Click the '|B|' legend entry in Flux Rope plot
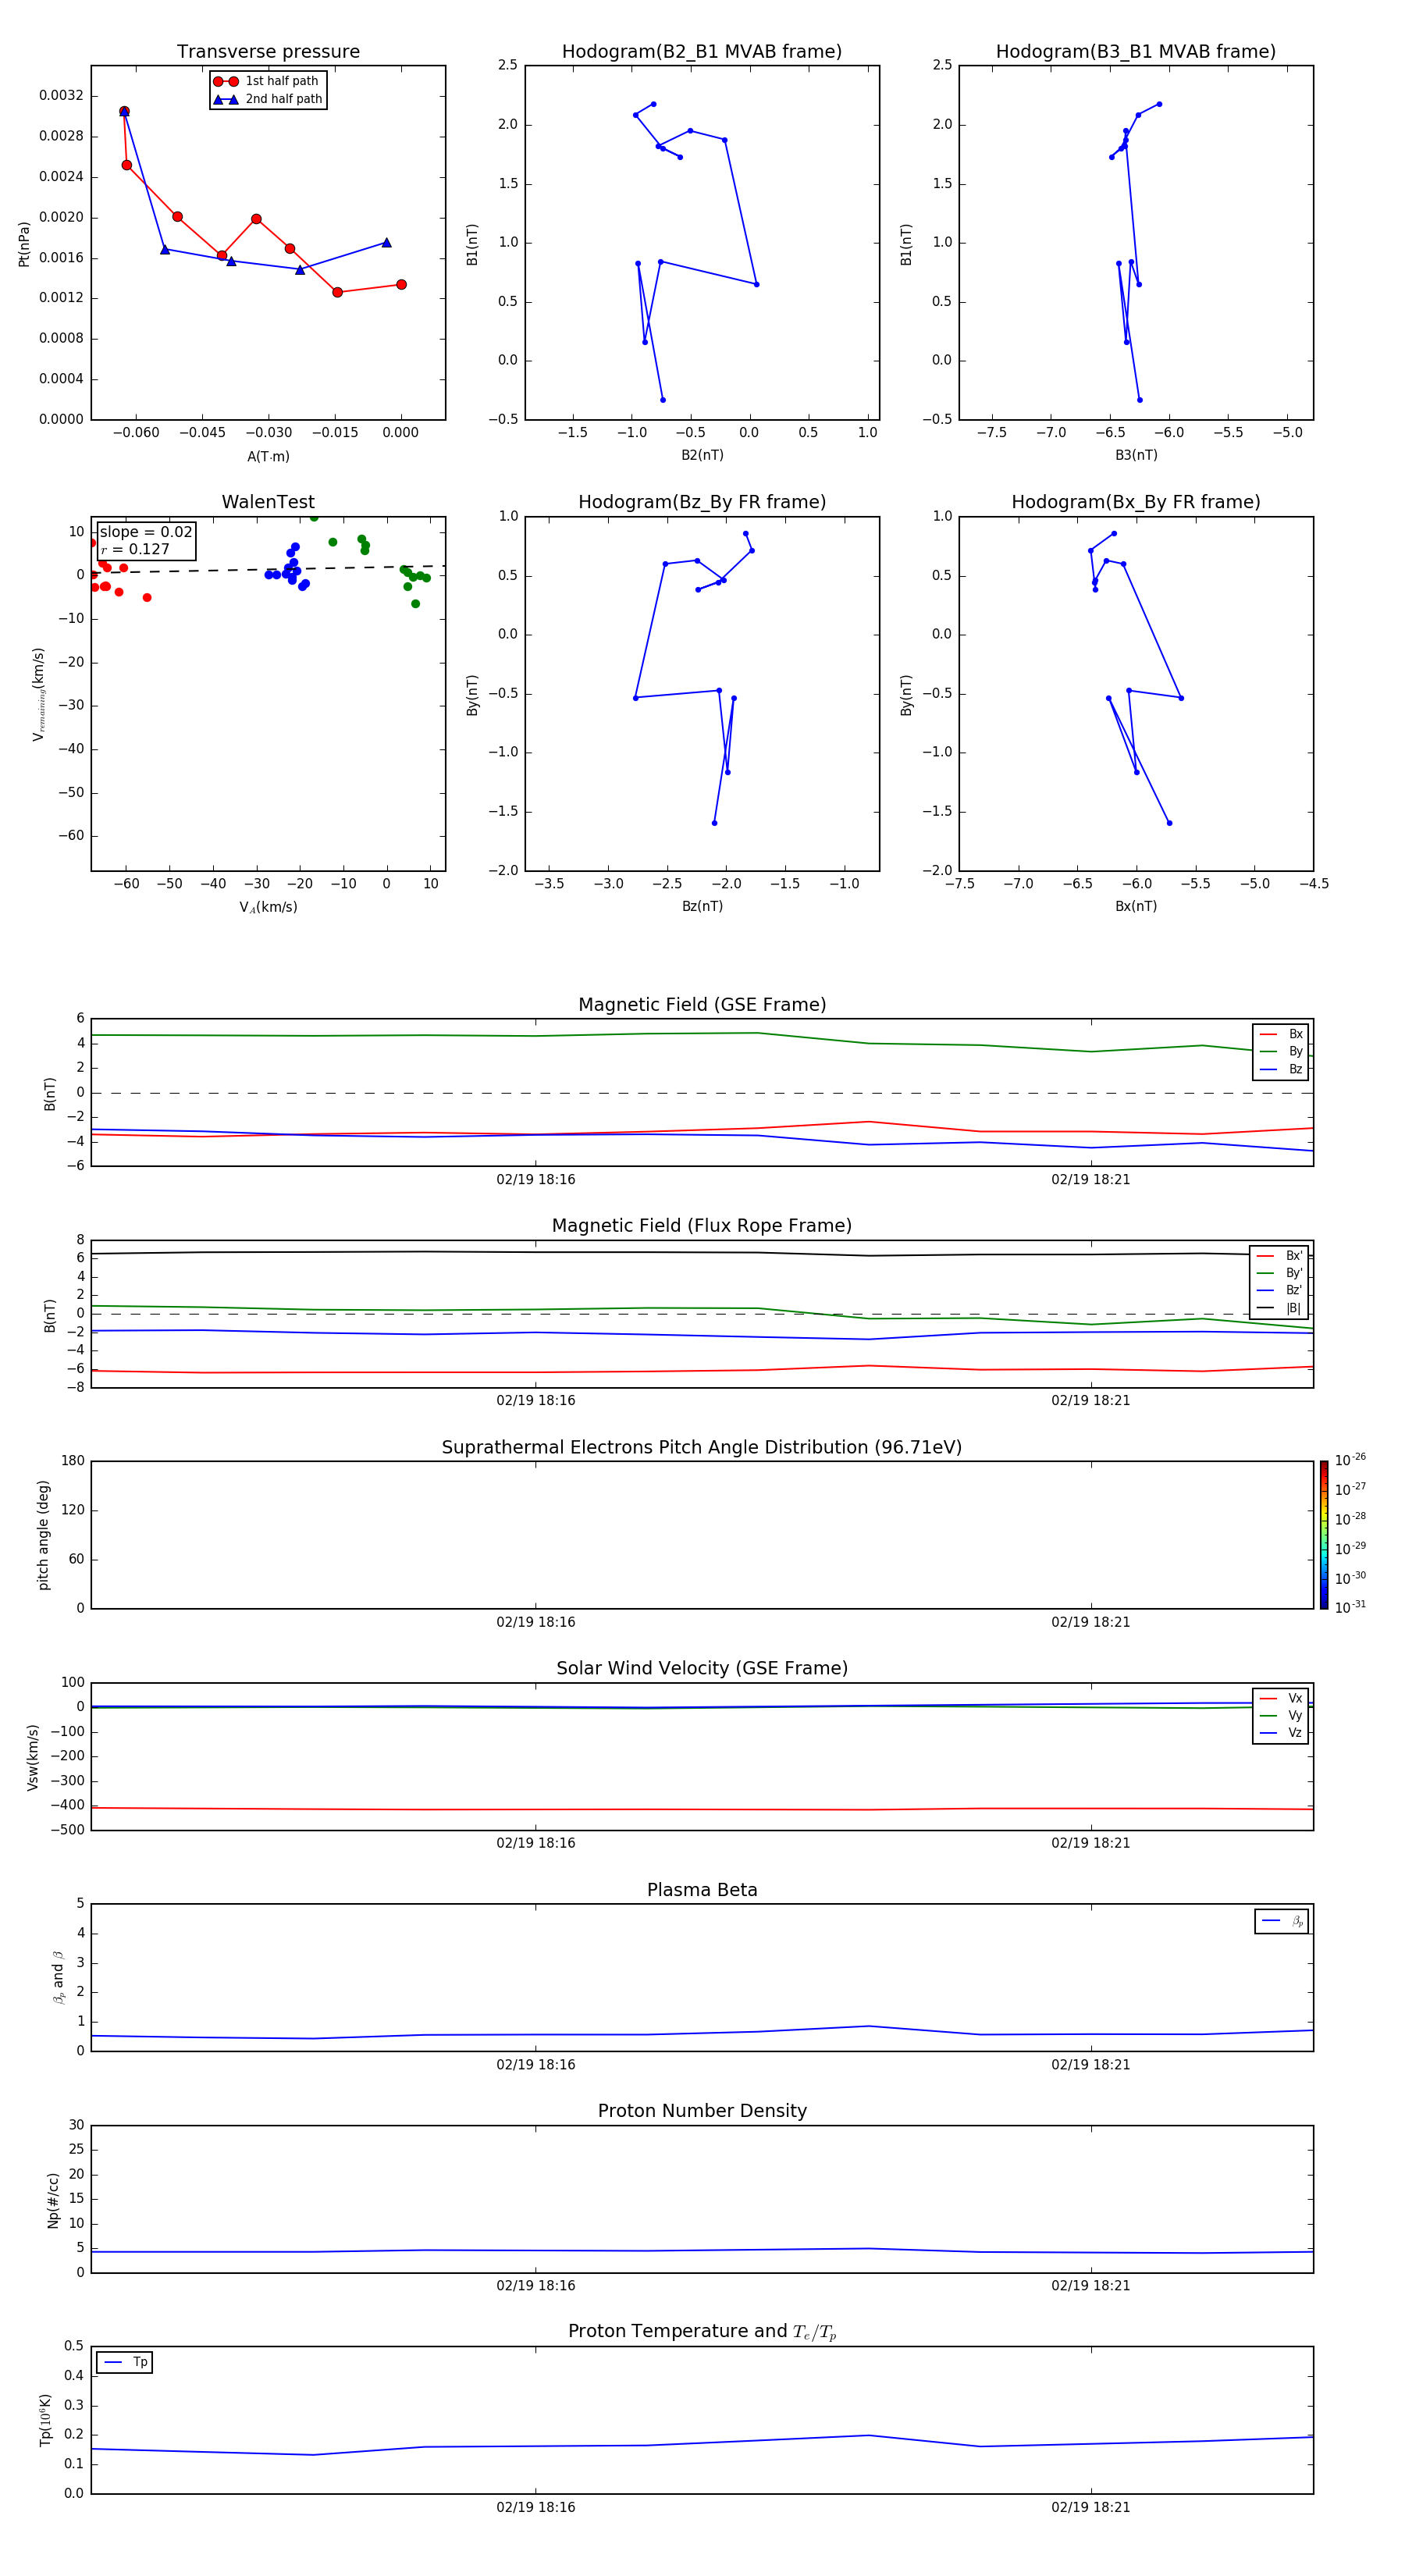Image resolution: width=1405 pixels, height=2576 pixels. [x=1280, y=1308]
